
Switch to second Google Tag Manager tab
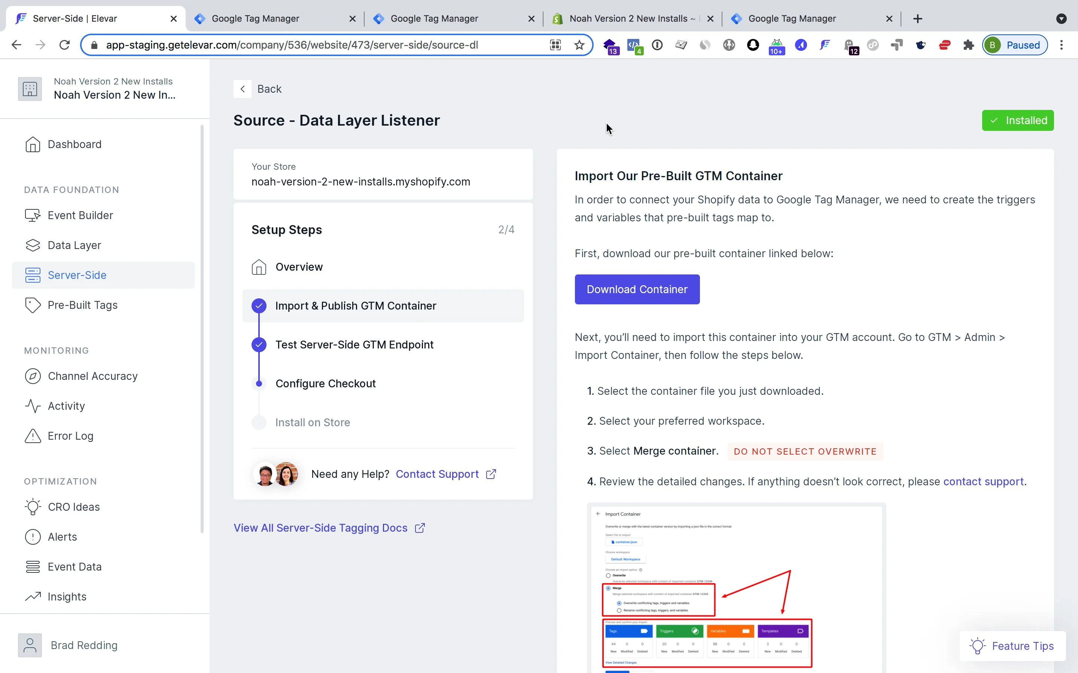coord(454,19)
